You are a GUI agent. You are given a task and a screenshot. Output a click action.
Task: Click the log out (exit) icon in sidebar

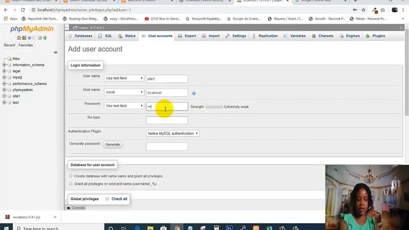click(24, 38)
